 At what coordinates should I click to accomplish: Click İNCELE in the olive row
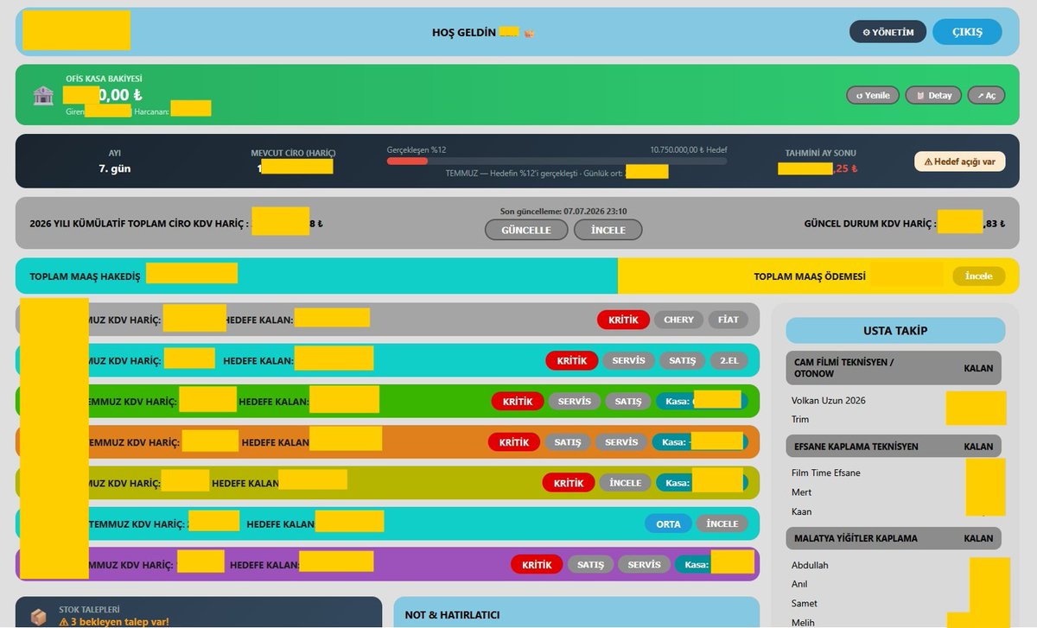click(x=626, y=483)
